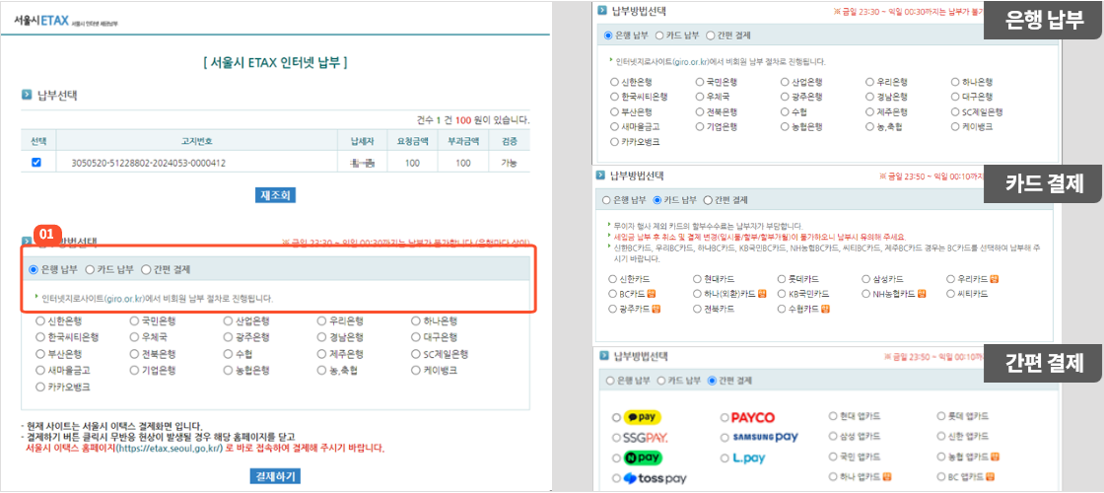Select the 농협 앱카드 radio button
This screenshot has width=1104, height=493.
[x=942, y=457]
